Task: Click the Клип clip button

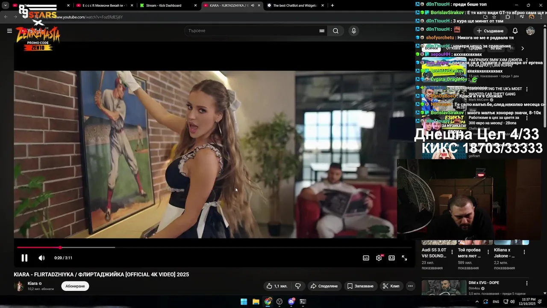Action: [x=391, y=286]
